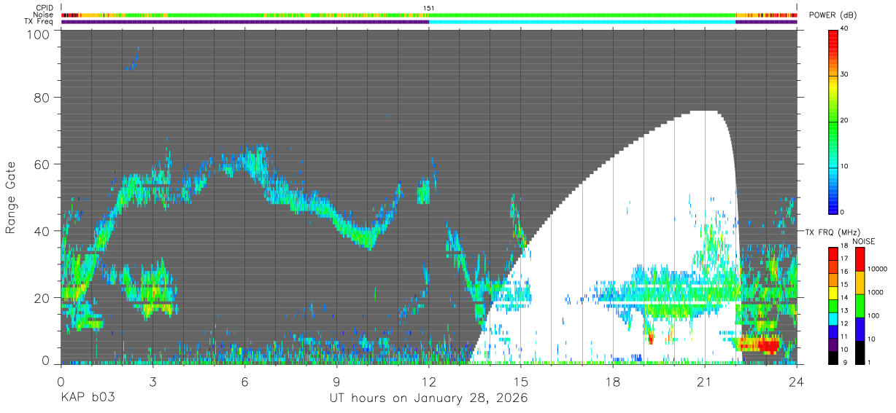This screenshot has width=896, height=413.
Task: Click the orange segment of the NOISE legend
Action: click(860, 283)
